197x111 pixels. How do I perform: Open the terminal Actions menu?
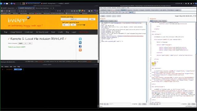coord(6,67)
